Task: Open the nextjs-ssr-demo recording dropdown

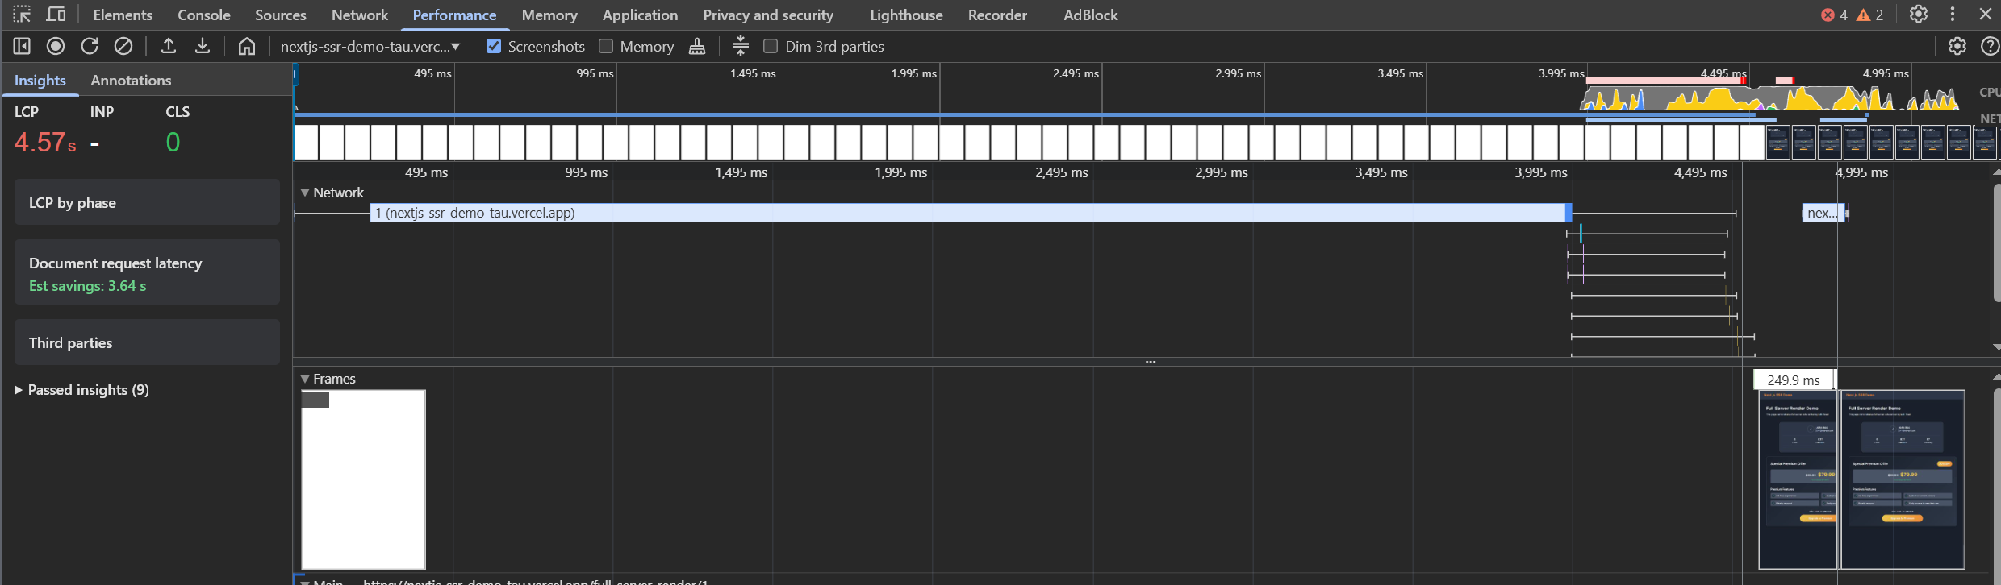Action: pos(370,46)
